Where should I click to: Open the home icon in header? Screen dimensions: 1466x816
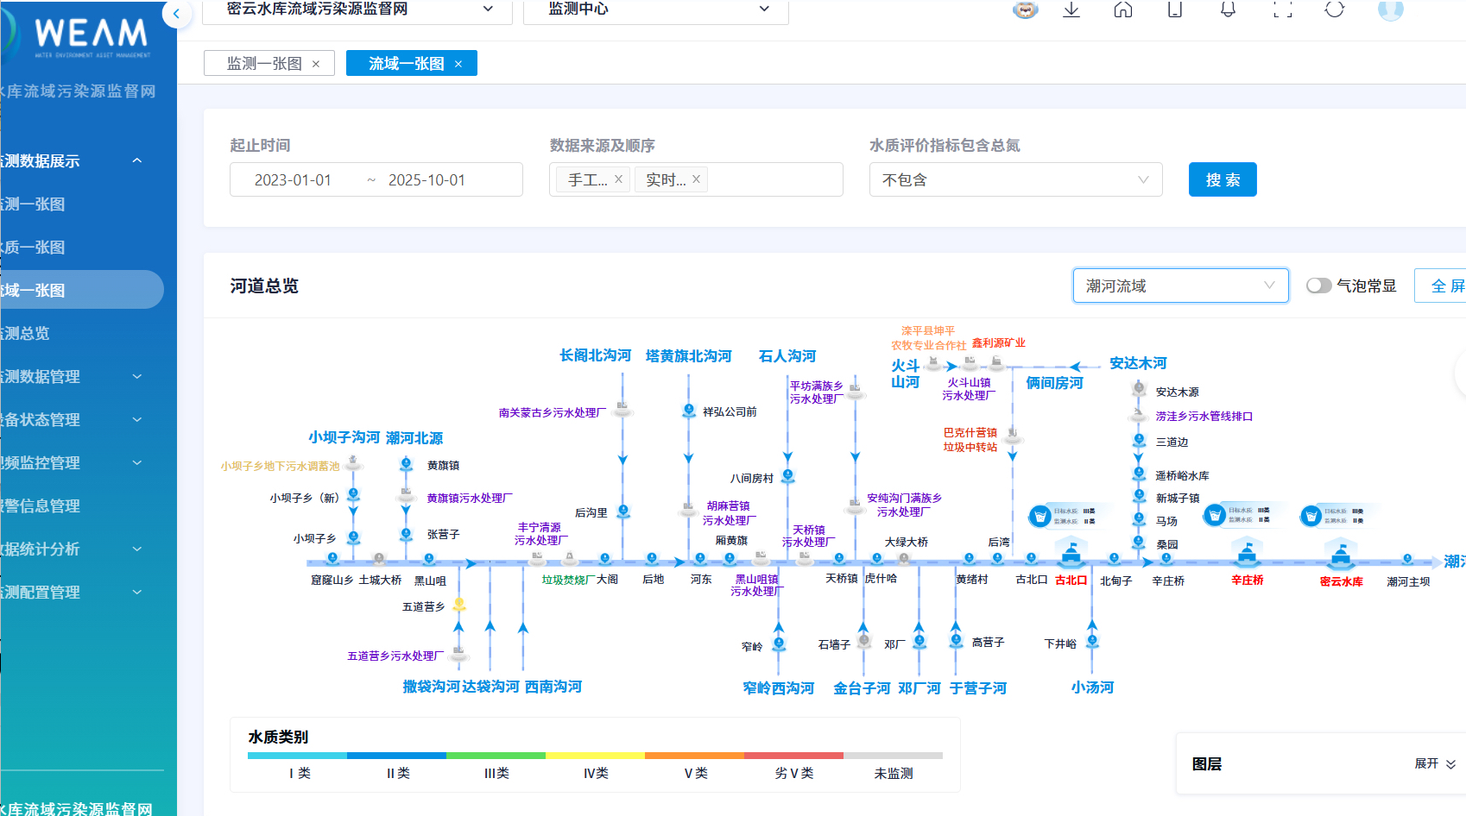pos(1123,9)
